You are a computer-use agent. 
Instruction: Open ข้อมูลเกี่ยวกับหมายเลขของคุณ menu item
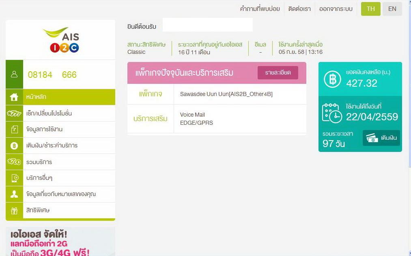[x=60, y=194]
